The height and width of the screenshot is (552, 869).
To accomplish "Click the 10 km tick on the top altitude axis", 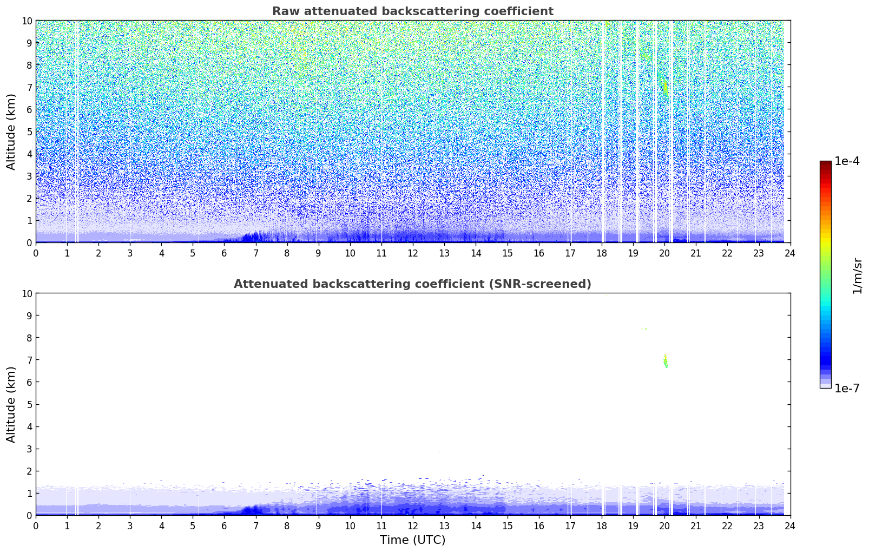I will (x=27, y=21).
